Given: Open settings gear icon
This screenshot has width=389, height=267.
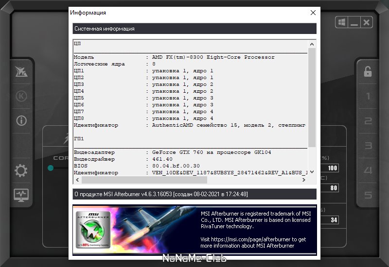Looking at the screenshot, I should click(21, 170).
